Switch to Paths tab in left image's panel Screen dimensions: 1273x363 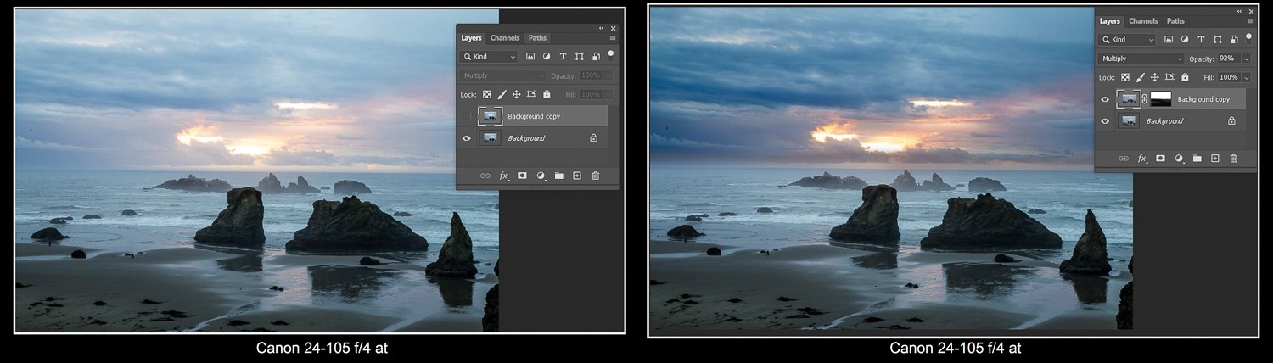(537, 38)
